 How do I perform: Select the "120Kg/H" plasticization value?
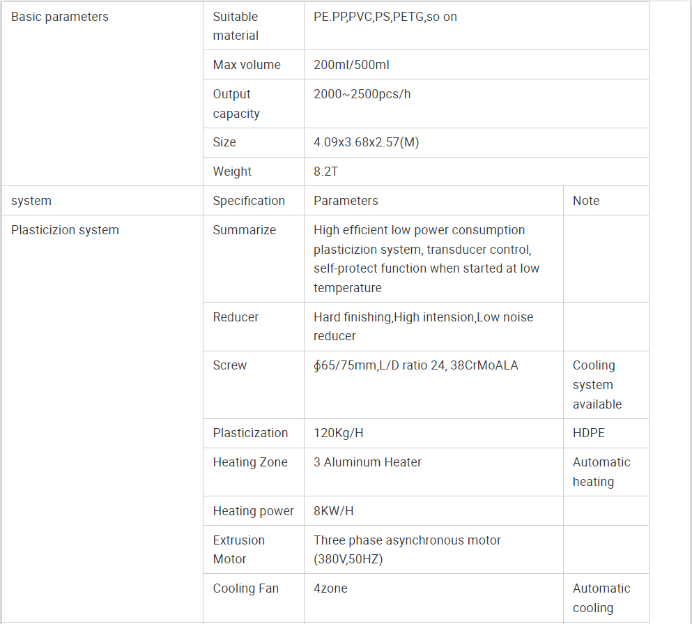click(338, 433)
